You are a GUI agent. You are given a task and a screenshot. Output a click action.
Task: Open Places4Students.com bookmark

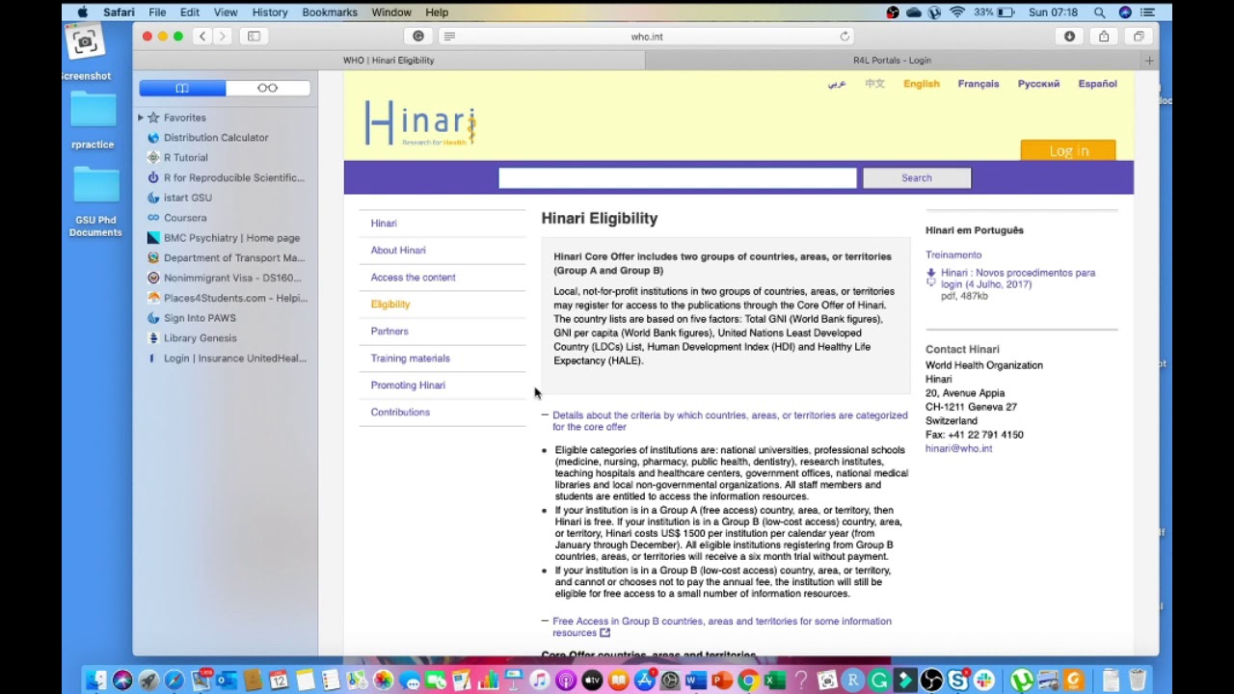(x=235, y=298)
